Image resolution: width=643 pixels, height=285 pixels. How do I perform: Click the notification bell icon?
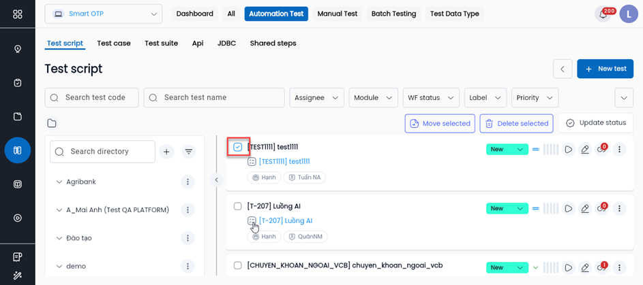(603, 14)
